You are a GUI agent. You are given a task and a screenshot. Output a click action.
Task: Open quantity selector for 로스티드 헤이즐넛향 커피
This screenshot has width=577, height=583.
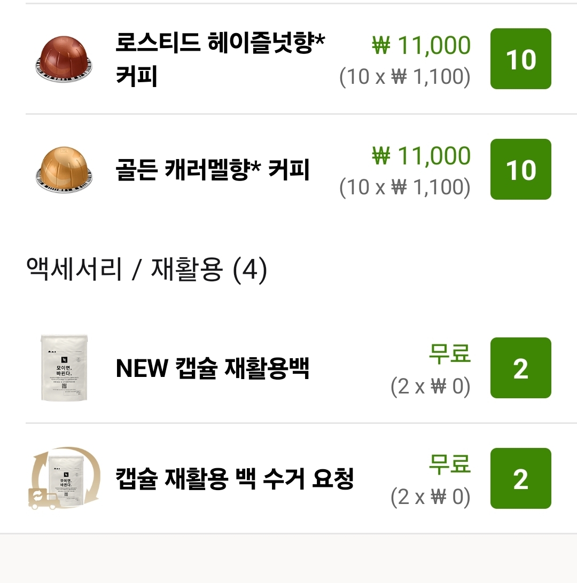pyautogui.click(x=520, y=59)
